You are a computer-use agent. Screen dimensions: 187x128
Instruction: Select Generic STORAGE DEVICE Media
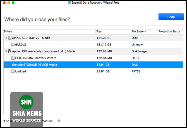93,65
